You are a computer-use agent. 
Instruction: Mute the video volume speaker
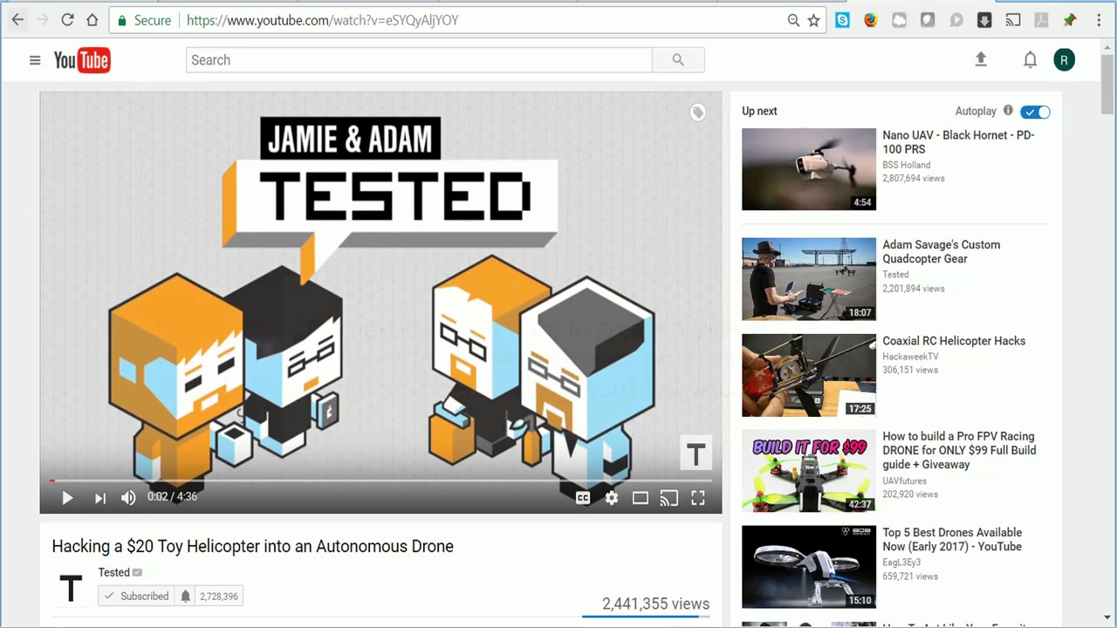pyautogui.click(x=128, y=497)
